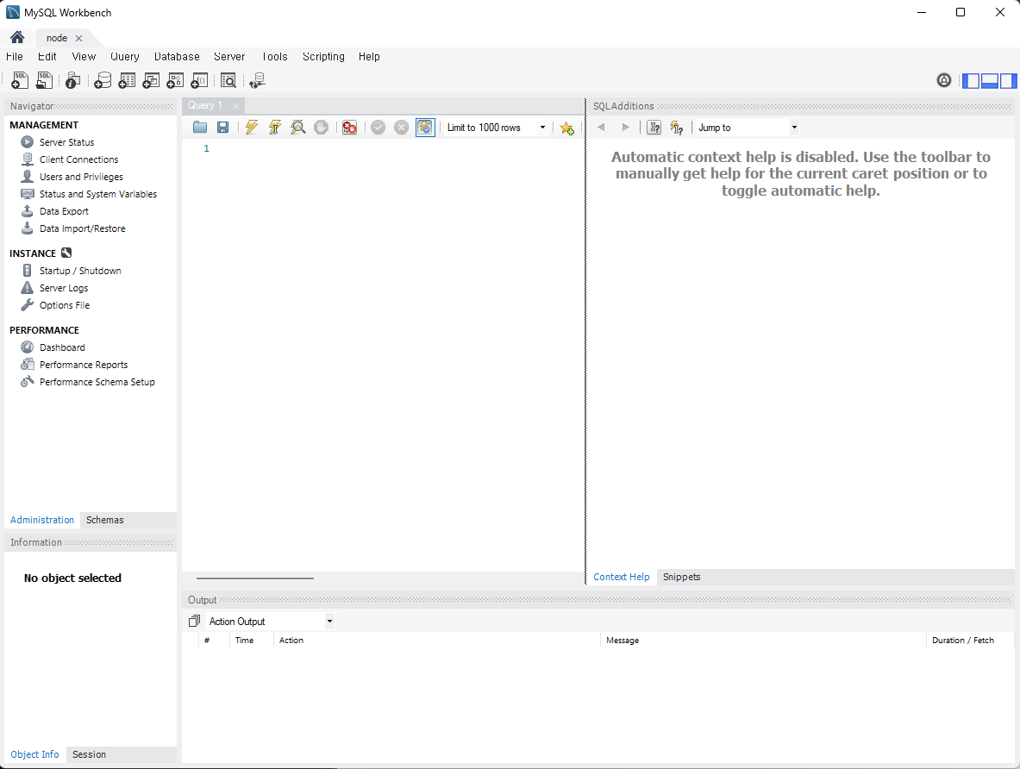
Task: Run Explain plan magnifier icon
Action: 298,128
